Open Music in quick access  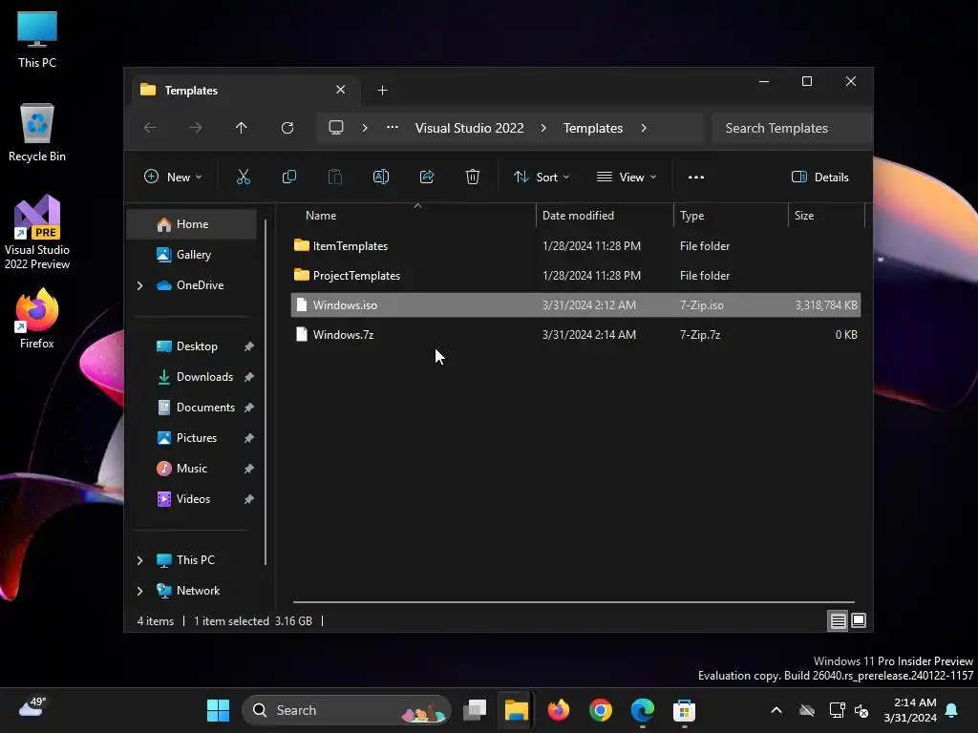[192, 469]
